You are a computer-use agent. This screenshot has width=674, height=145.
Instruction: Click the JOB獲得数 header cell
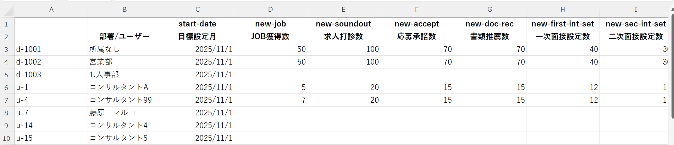pos(270,37)
